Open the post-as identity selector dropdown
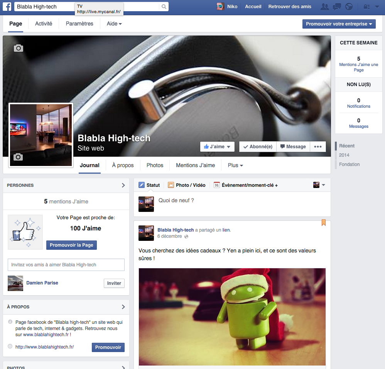The image size is (385, 369). 319,185
